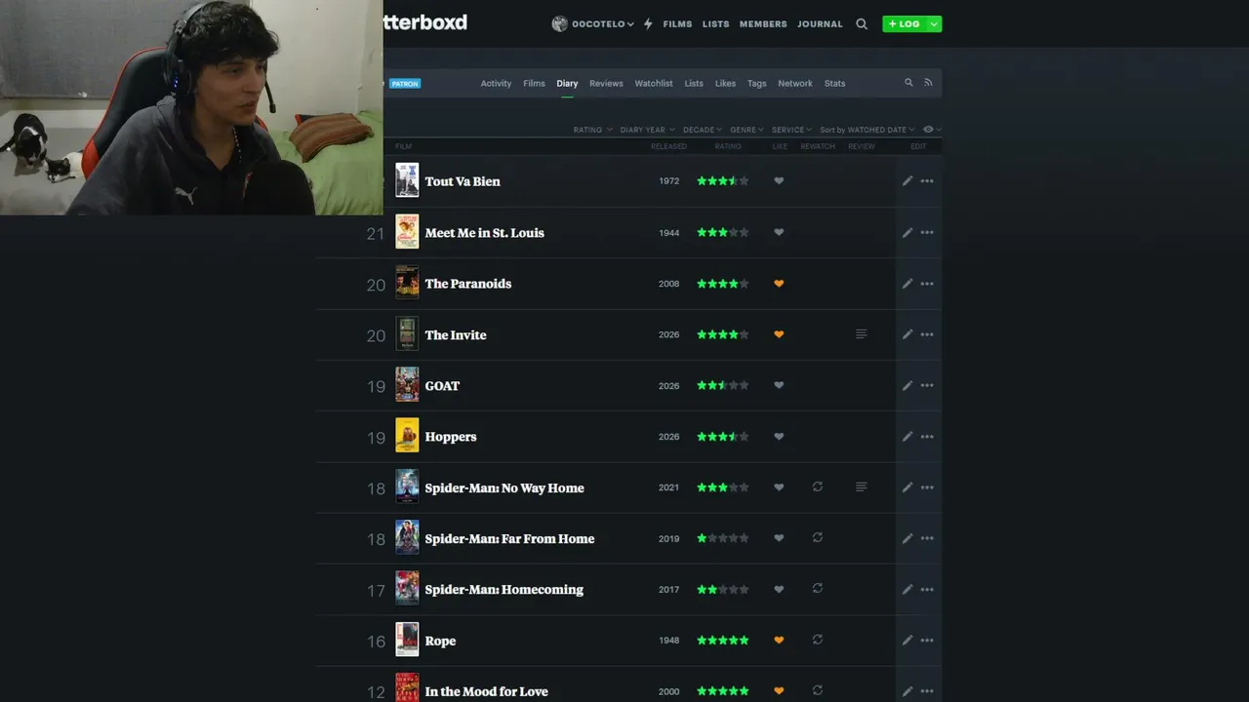1249x702 pixels.
Task: Open more options for Rope
Action: [927, 641]
